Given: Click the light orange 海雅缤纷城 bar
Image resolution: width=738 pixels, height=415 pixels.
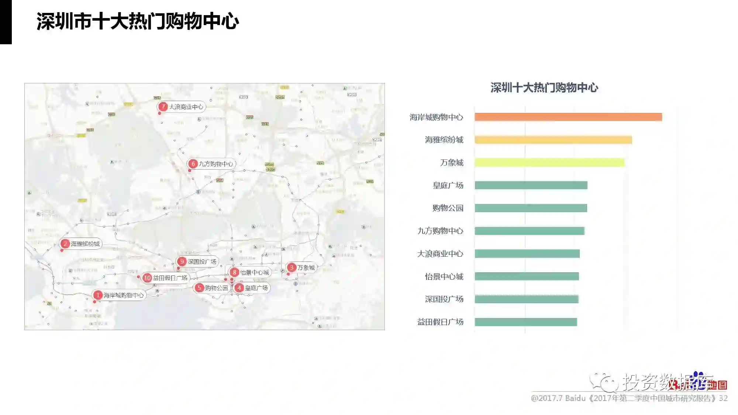Looking at the screenshot, I should (x=553, y=140).
